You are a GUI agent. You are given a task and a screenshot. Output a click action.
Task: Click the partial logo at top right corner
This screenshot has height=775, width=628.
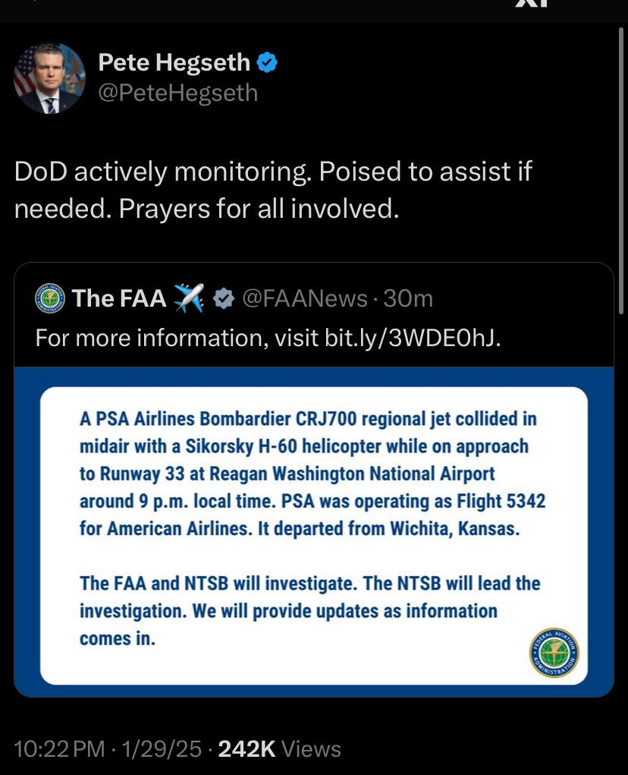pyautogui.click(x=531, y=4)
